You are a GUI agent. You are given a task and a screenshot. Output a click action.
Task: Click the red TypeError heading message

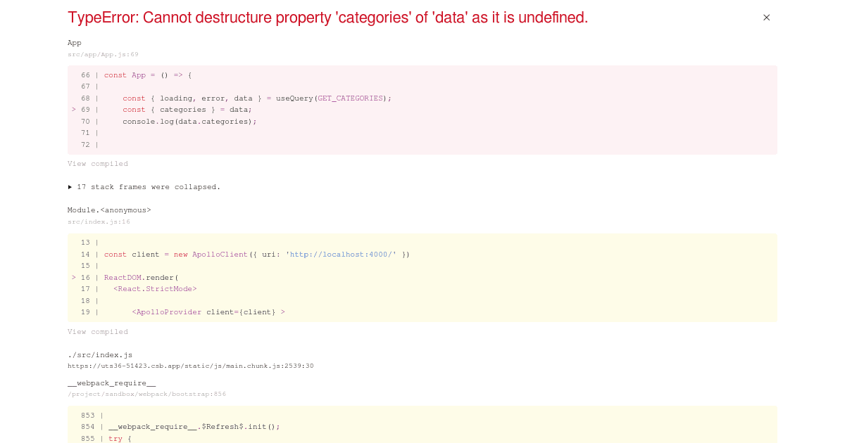(327, 18)
